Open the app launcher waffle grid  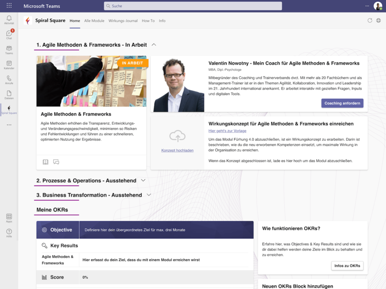tap(9, 6)
